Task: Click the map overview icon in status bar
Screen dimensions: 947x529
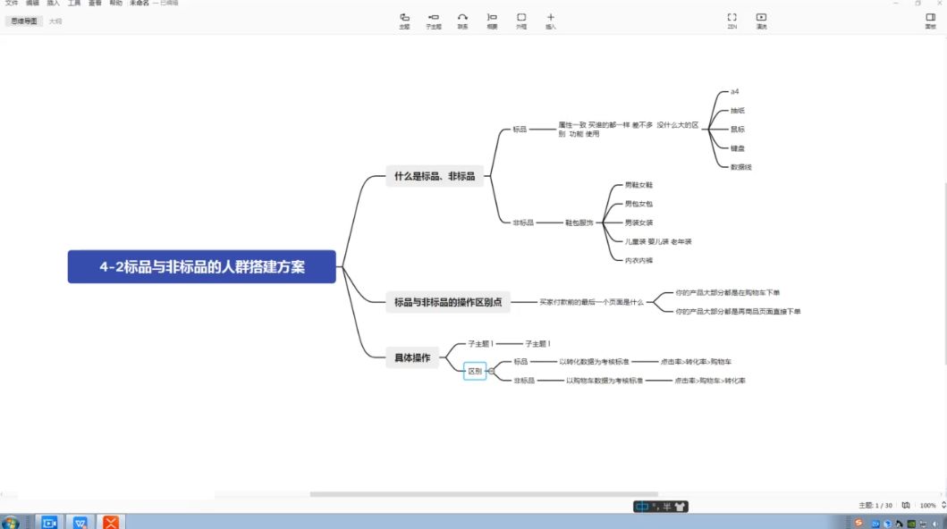Action: 906,505
